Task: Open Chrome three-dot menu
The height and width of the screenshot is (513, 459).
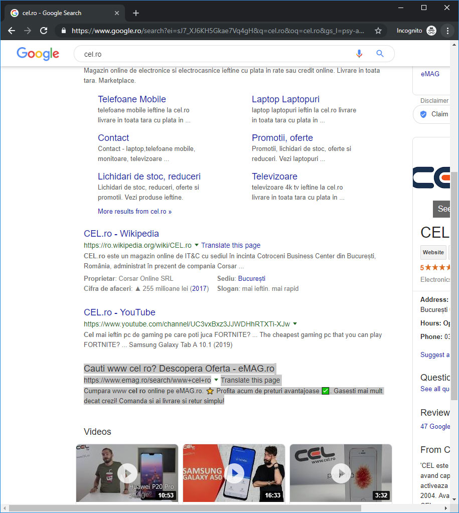Action: [447, 31]
